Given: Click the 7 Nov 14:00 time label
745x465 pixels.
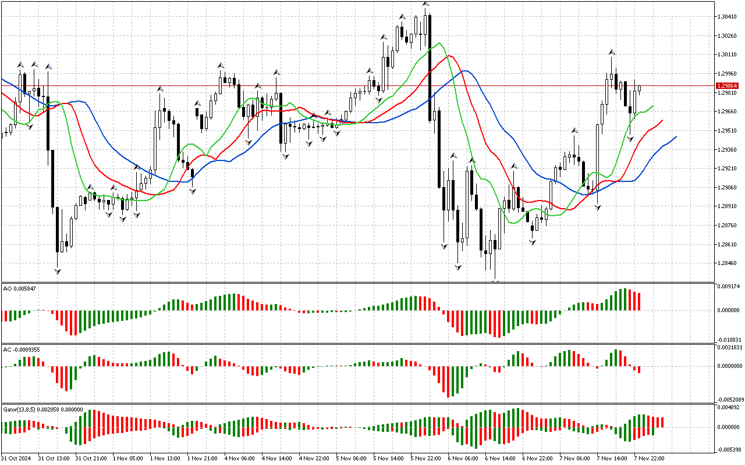Looking at the screenshot, I should click(x=612, y=459).
